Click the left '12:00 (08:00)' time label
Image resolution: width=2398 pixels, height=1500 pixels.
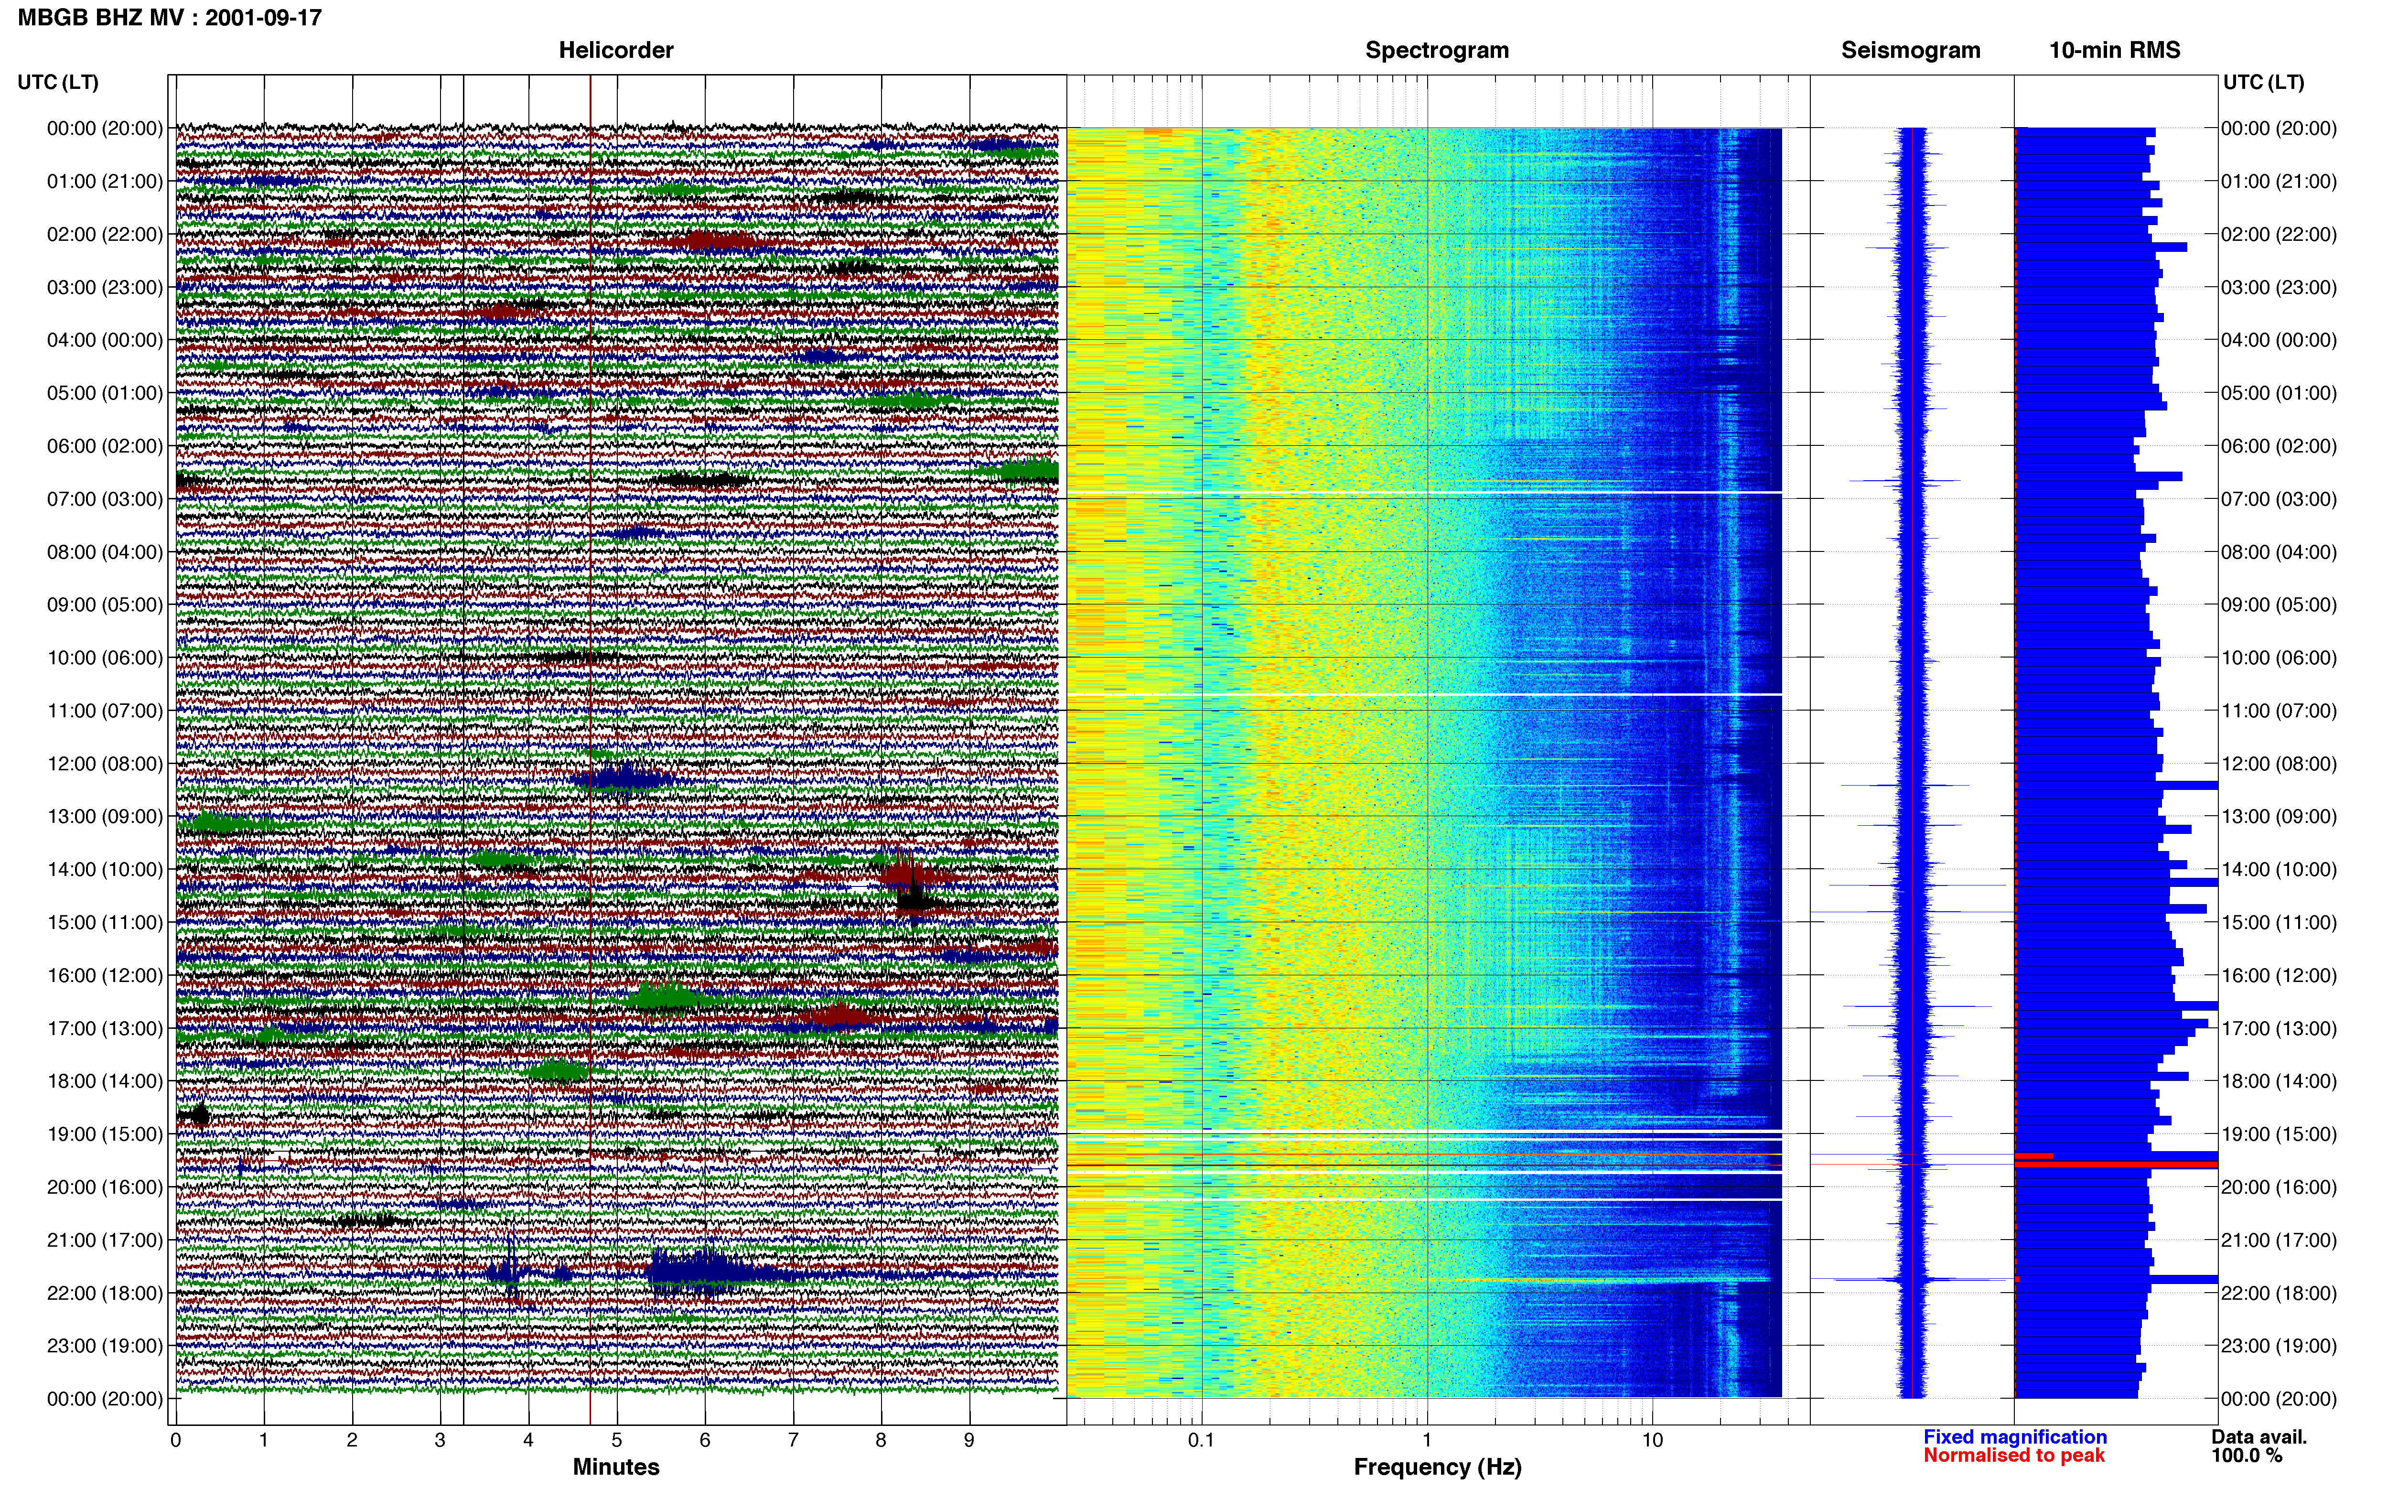[105, 764]
